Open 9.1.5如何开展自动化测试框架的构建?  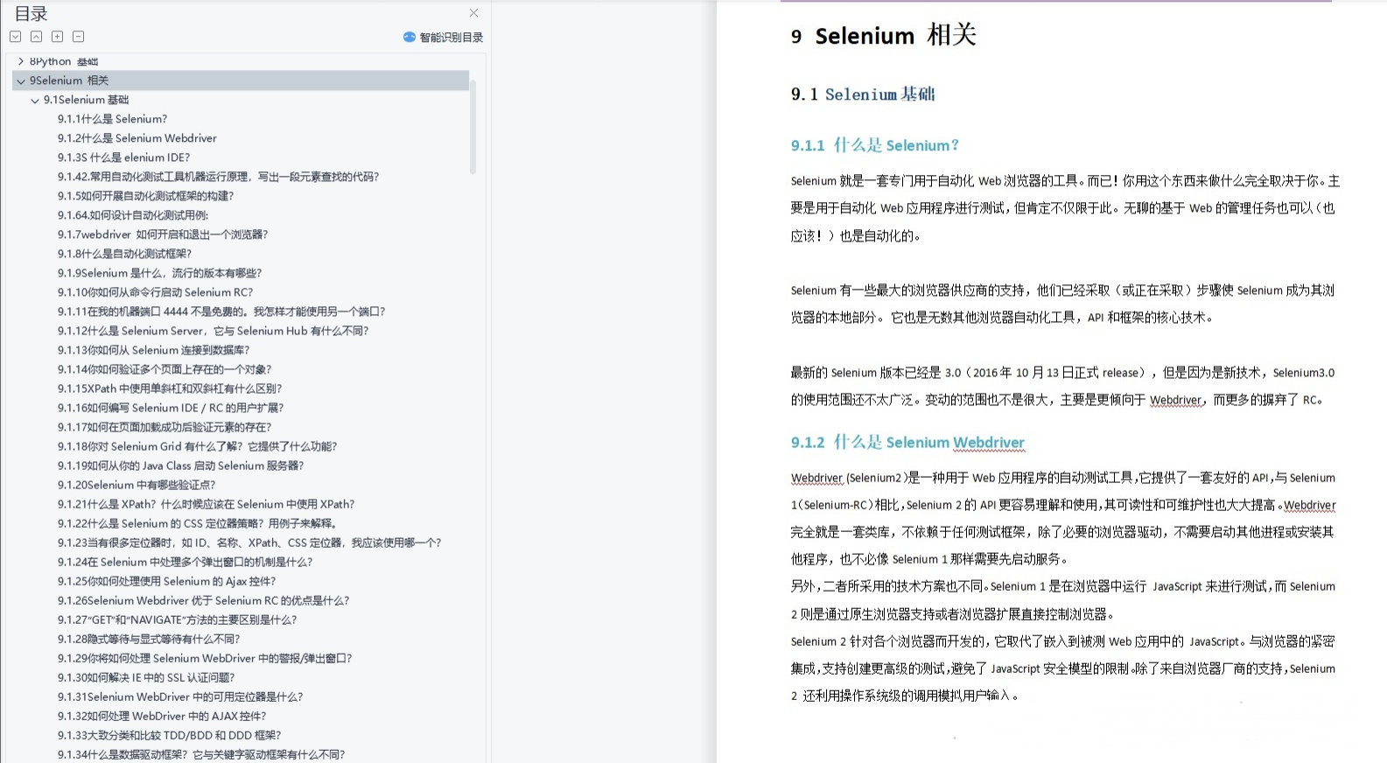pyautogui.click(x=146, y=196)
